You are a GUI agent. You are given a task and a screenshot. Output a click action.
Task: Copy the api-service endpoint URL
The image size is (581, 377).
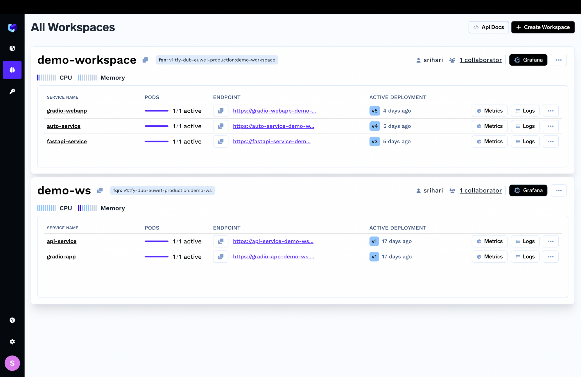coord(221,241)
